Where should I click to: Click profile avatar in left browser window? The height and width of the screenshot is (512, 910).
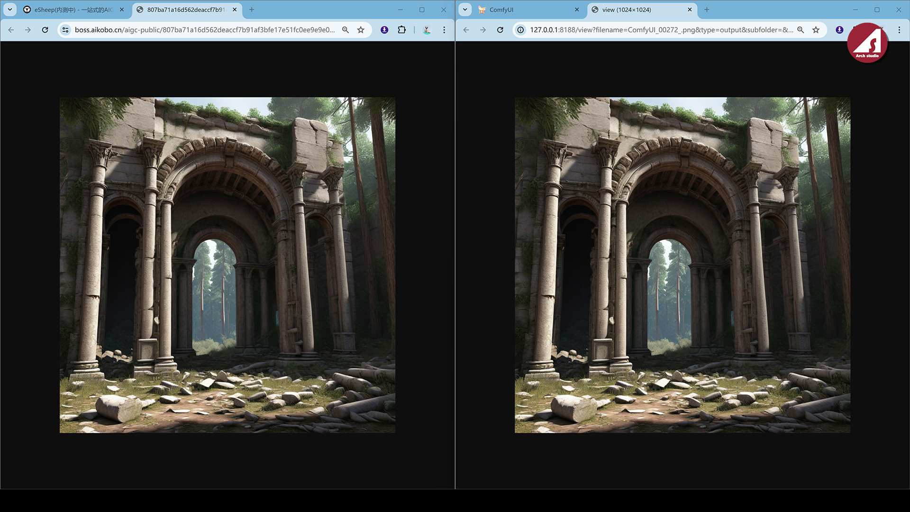click(x=427, y=30)
